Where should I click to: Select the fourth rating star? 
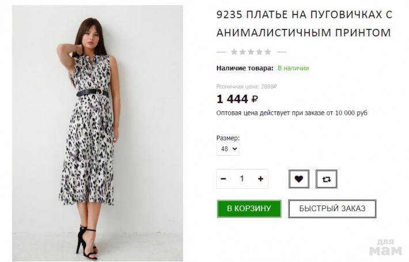coord(259,52)
